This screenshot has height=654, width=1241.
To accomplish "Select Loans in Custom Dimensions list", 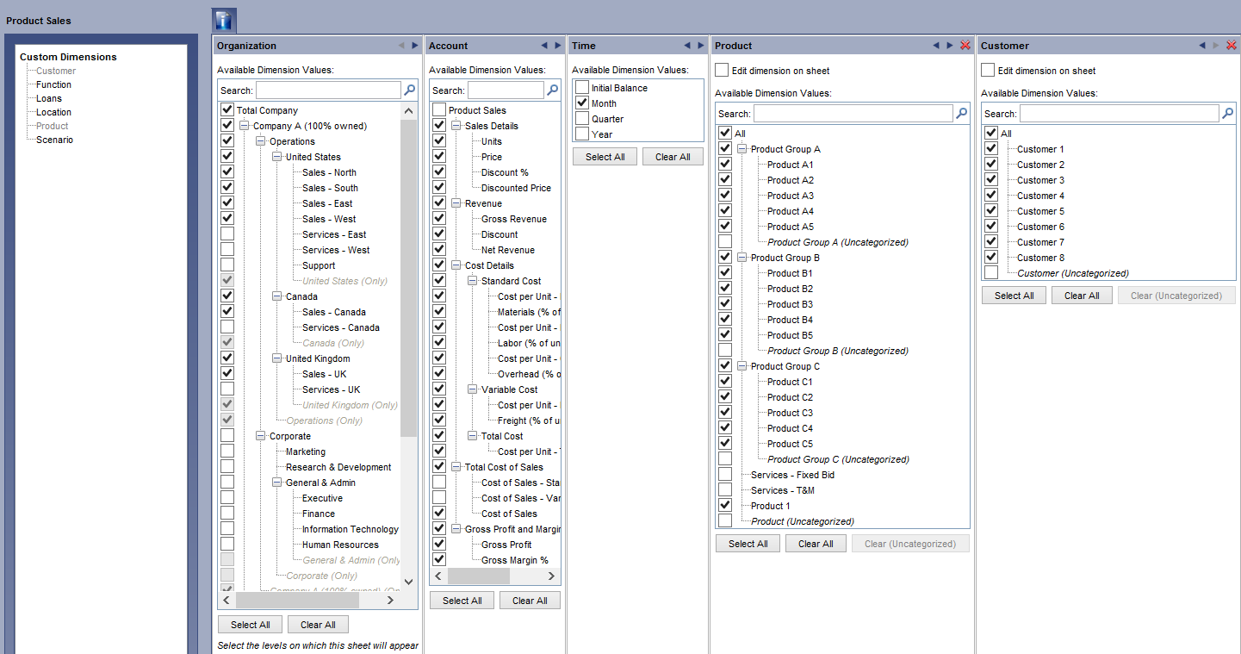I will click(49, 98).
